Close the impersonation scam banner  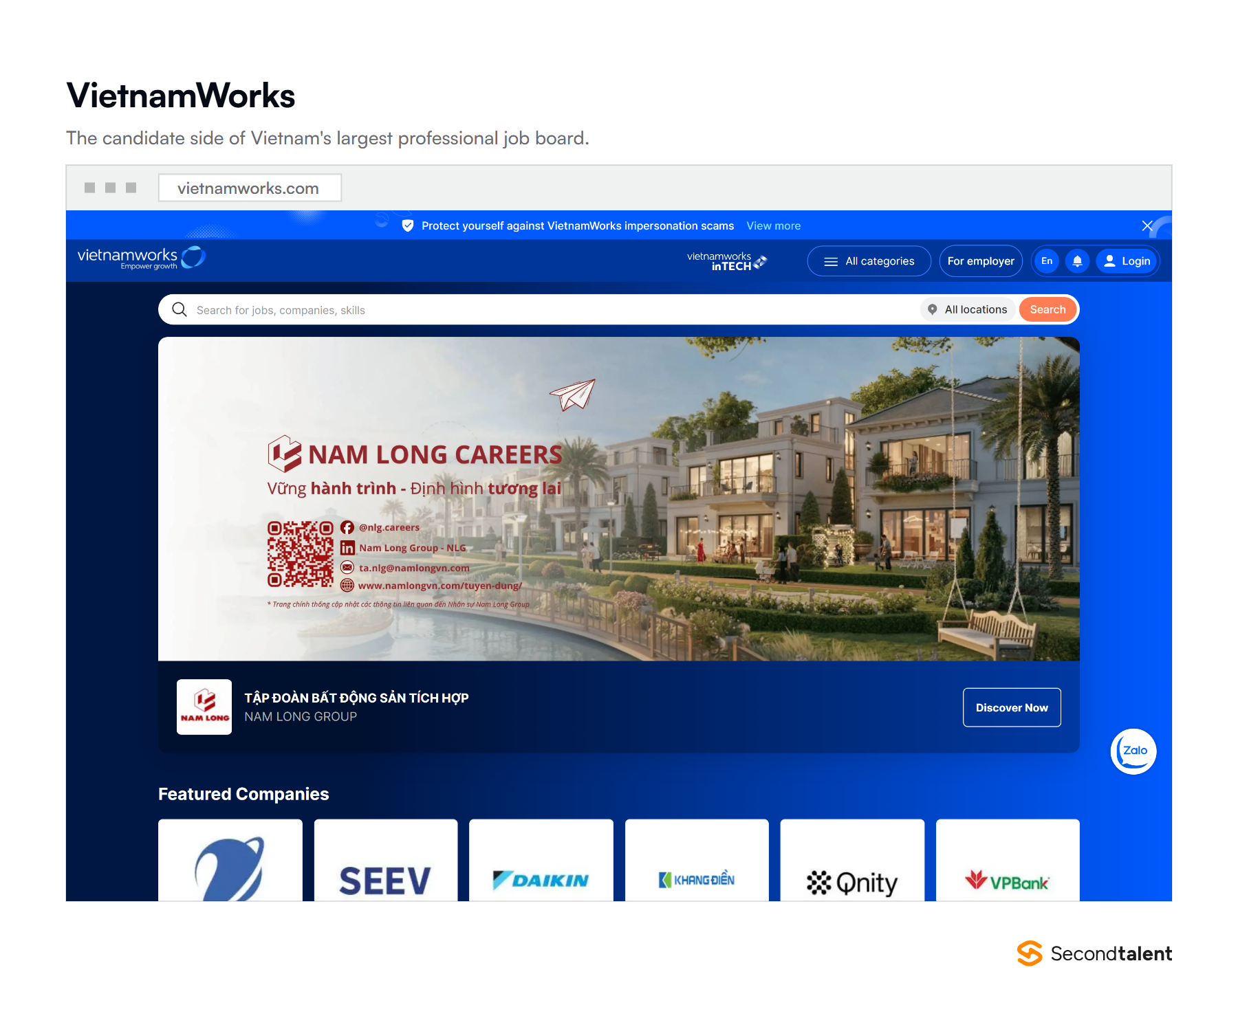[x=1147, y=225]
